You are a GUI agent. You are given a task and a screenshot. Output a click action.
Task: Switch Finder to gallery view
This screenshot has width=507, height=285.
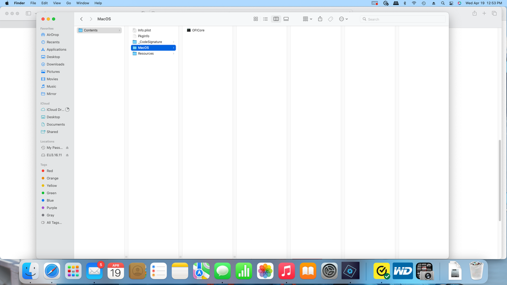pyautogui.click(x=286, y=19)
